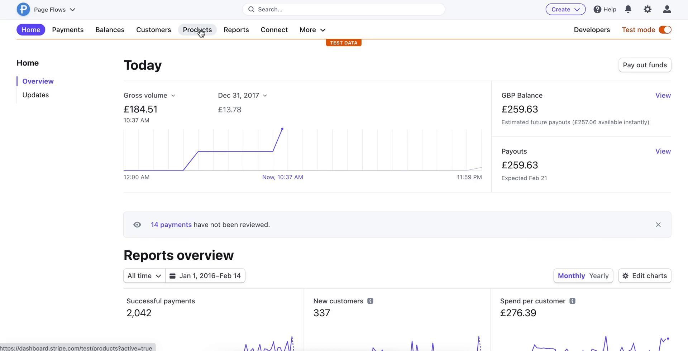The image size is (688, 351).
Task: Open the All time range dropdown
Action: pos(144,276)
